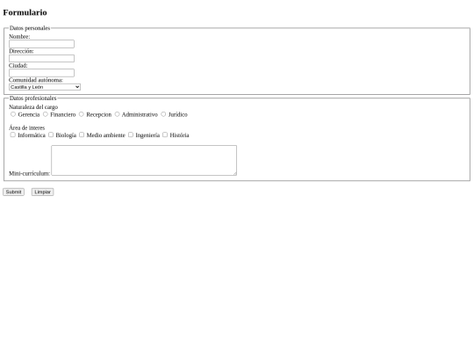The width and height of the screenshot is (474, 356).
Task: Select the Financiero radio button
Action: [46, 114]
